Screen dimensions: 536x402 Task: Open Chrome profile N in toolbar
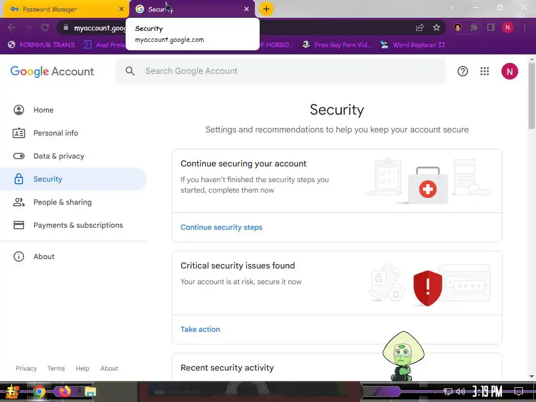pyautogui.click(x=508, y=27)
